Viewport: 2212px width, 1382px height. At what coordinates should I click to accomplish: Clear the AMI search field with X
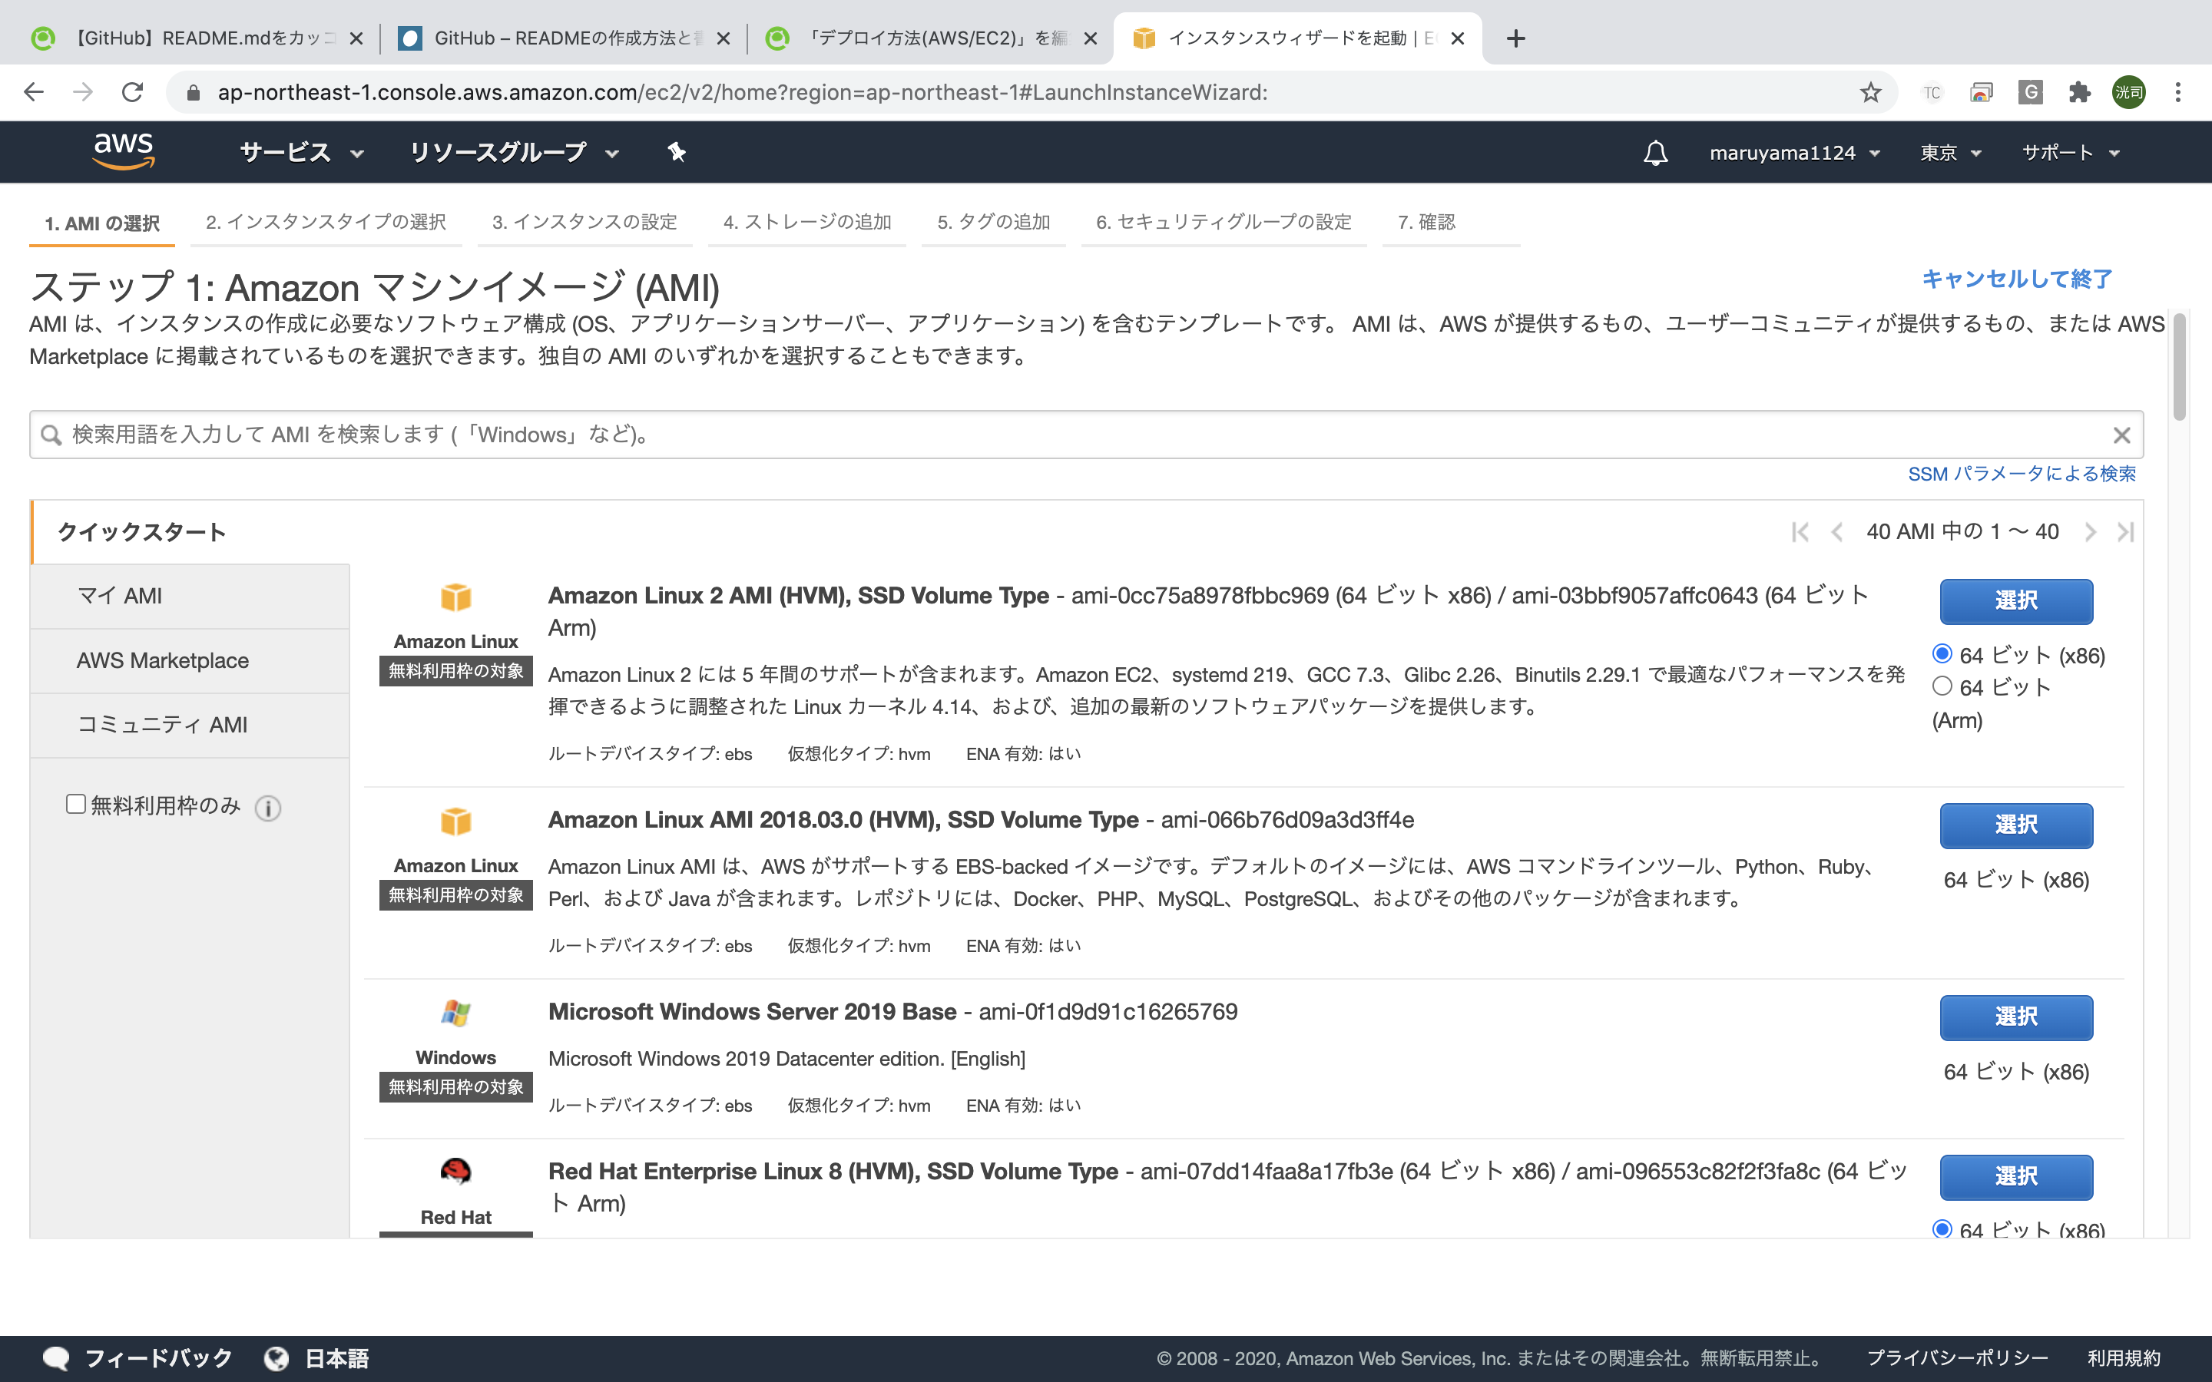pos(2121,435)
